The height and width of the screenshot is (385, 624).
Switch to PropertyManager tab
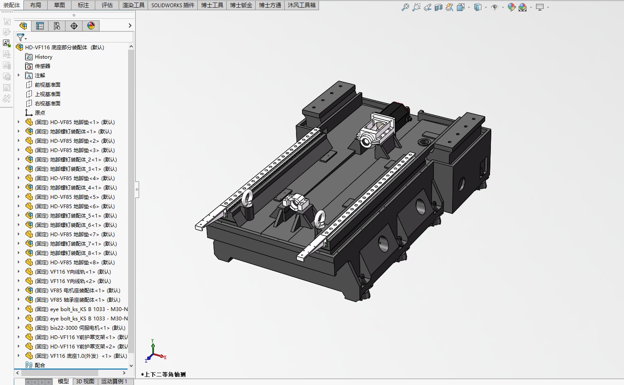(x=40, y=26)
